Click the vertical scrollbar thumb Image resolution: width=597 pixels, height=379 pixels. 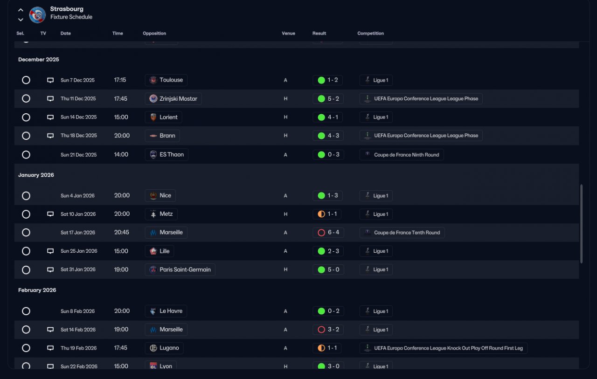point(581,224)
